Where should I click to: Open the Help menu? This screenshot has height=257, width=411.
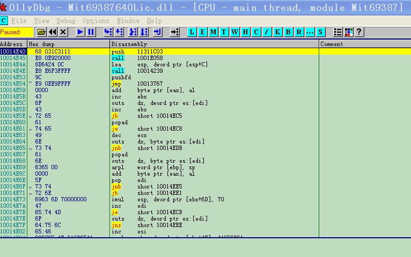coord(154,21)
